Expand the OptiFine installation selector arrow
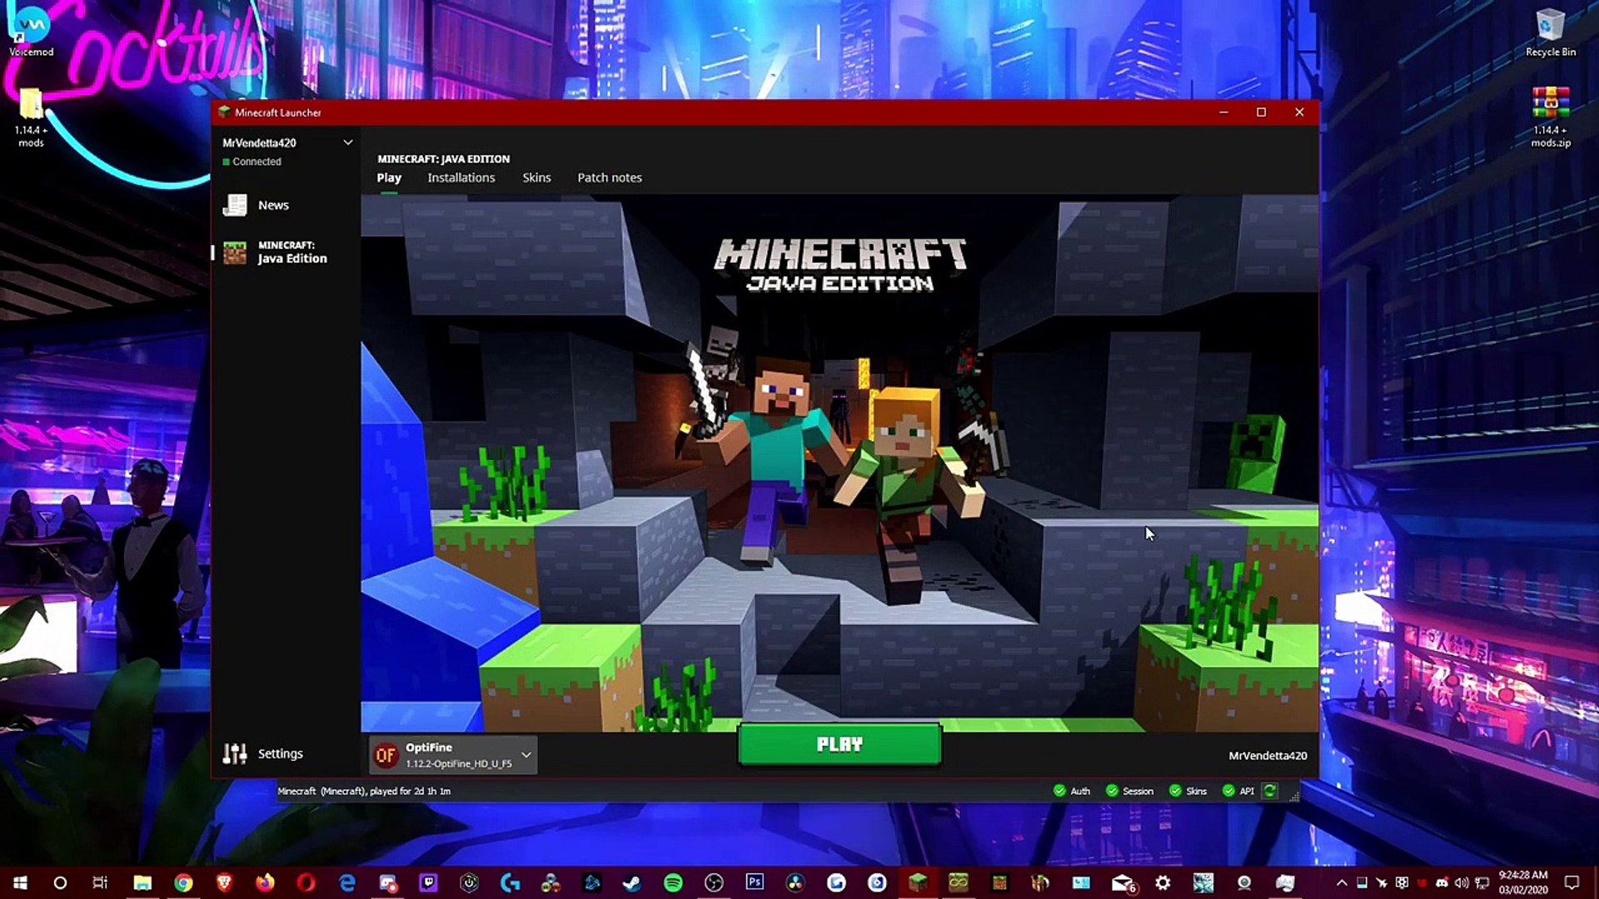 coord(526,755)
